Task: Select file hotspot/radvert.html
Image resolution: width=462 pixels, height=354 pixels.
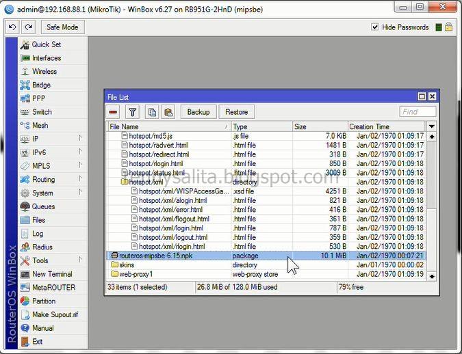Action: click(x=266, y=145)
